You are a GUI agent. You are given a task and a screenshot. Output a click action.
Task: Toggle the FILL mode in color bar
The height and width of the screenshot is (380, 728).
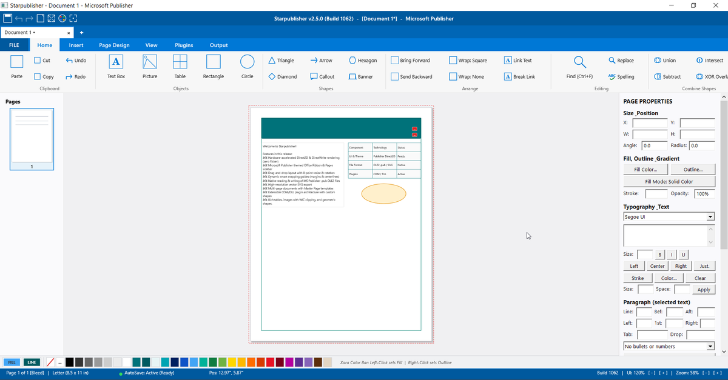12,362
